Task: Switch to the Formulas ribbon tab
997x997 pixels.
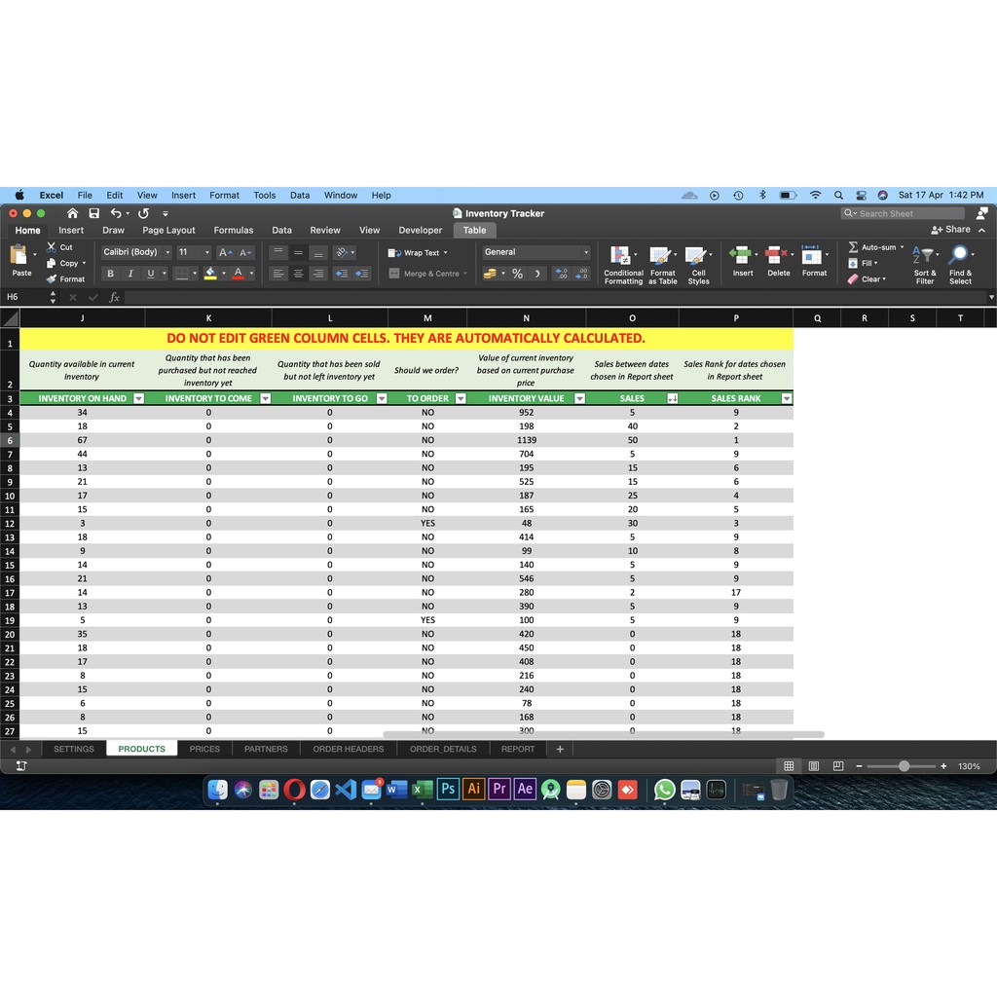Action: pyautogui.click(x=234, y=231)
